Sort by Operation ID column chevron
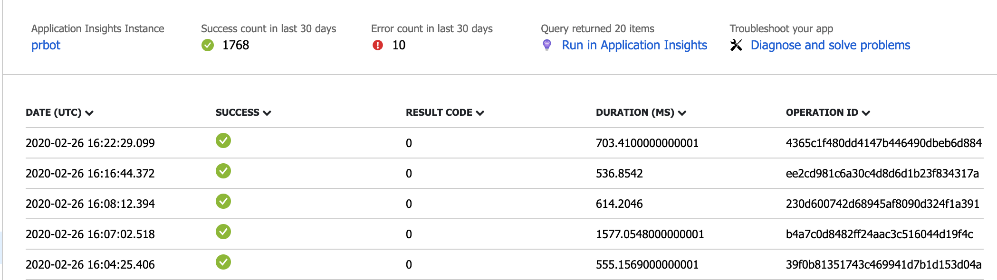997x280 pixels. 866,113
